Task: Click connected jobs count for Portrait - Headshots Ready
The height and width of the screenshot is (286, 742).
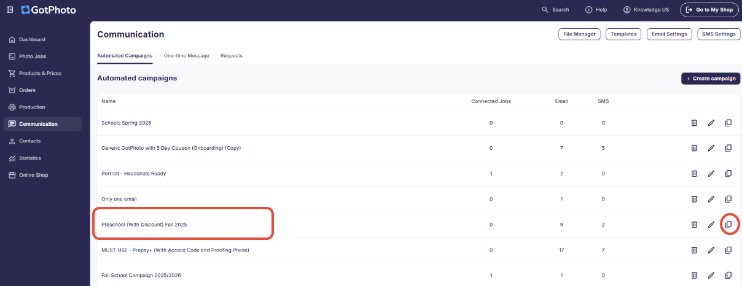Action: click(x=491, y=174)
